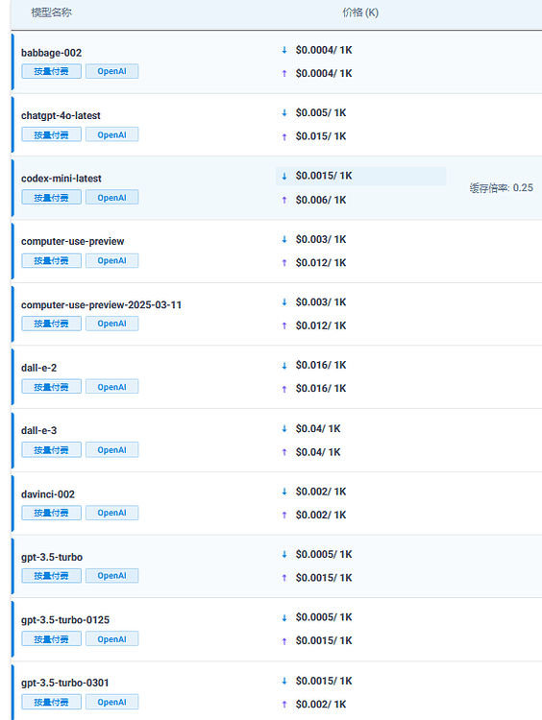Click the input arrow icon for dall-e-2
This screenshot has width=542, height=720.
pyautogui.click(x=284, y=366)
